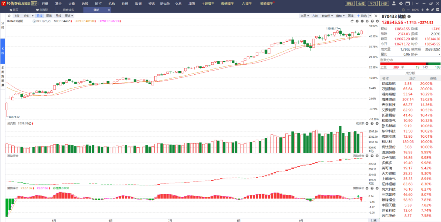Switch chart period to 月线
The image size is (441, 222).
pos(58,16)
